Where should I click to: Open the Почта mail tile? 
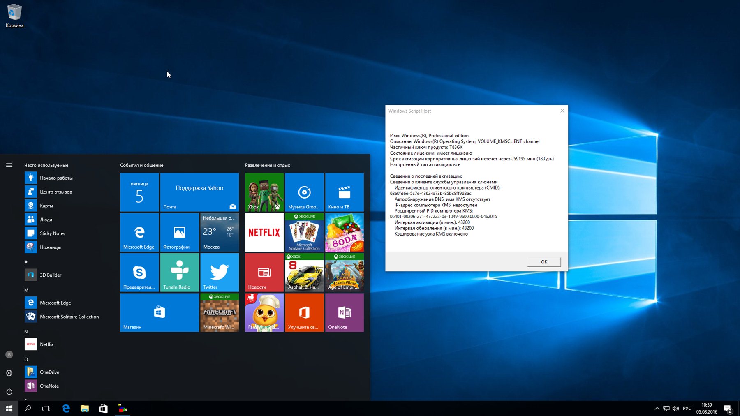(x=199, y=192)
